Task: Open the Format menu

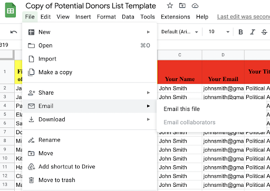Action: point(107,17)
